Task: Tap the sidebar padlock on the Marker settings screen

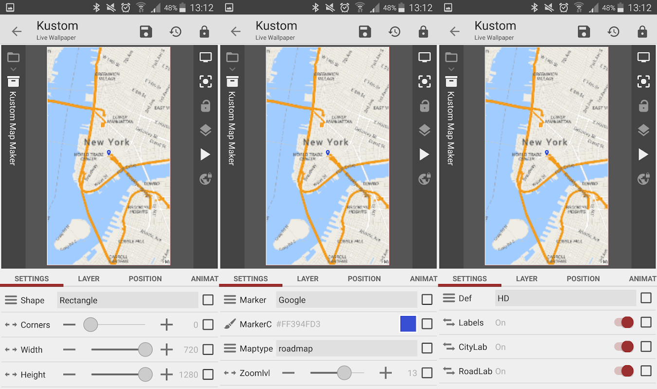Action: [x=424, y=106]
